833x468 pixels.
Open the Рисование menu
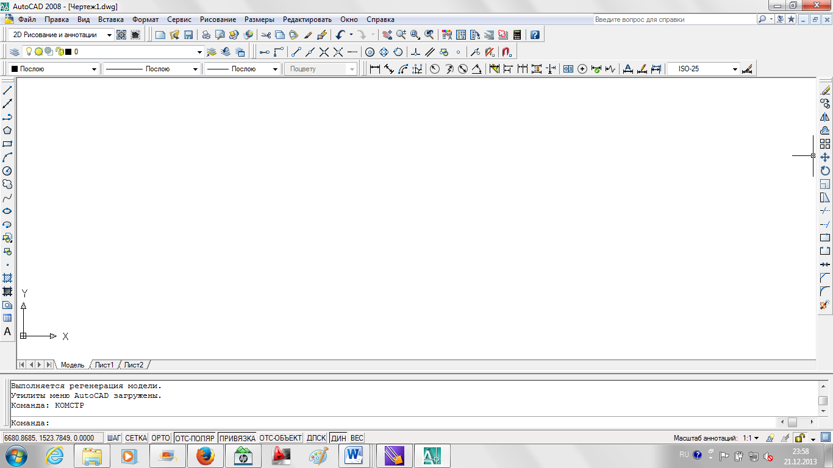[218, 19]
